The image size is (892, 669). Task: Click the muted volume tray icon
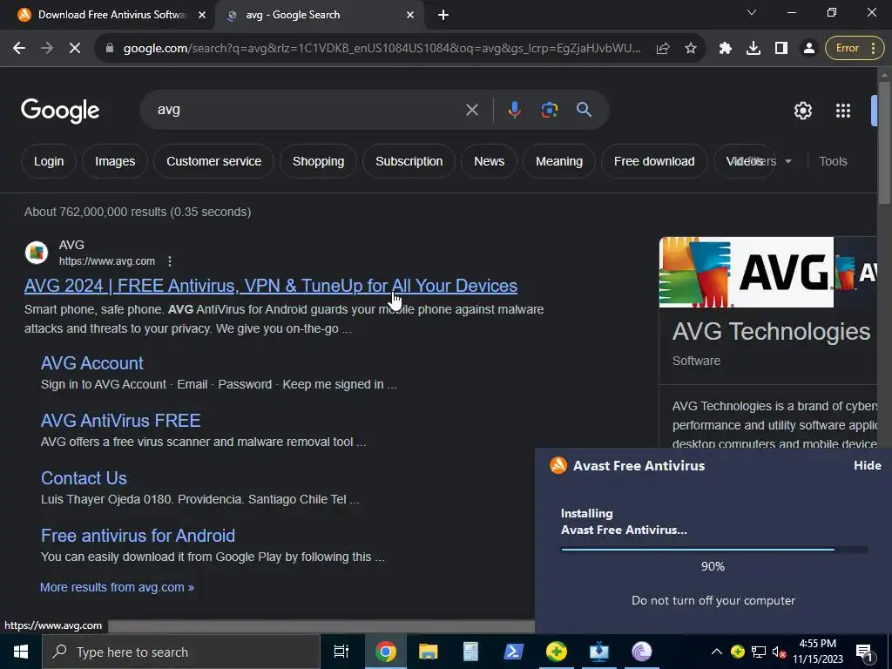[779, 652]
